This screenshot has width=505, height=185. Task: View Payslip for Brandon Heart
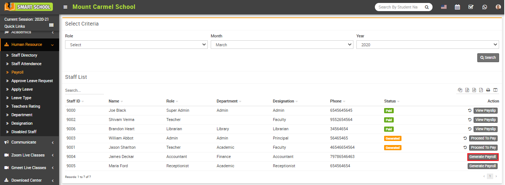click(x=485, y=129)
